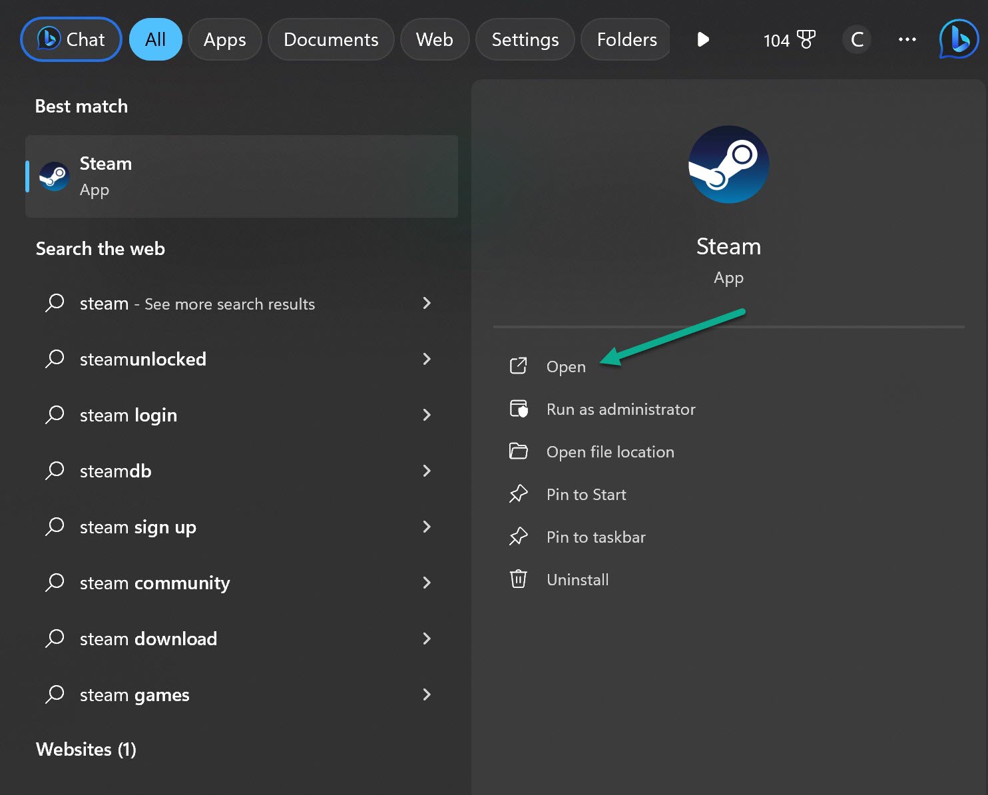This screenshot has height=795, width=988.
Task: Expand chevron beside steam login
Action: [x=427, y=415]
